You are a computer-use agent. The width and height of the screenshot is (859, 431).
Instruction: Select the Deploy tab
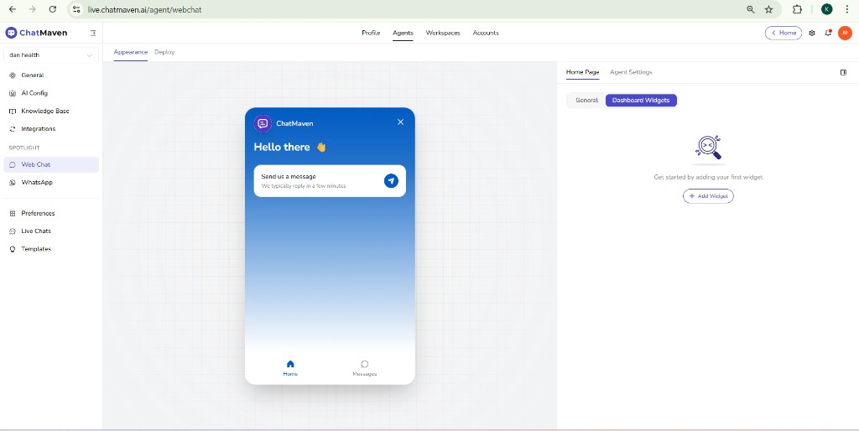[x=164, y=52]
